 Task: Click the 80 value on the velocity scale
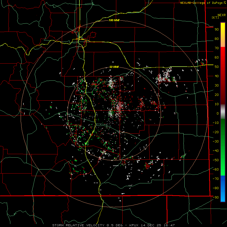click(217, 39)
